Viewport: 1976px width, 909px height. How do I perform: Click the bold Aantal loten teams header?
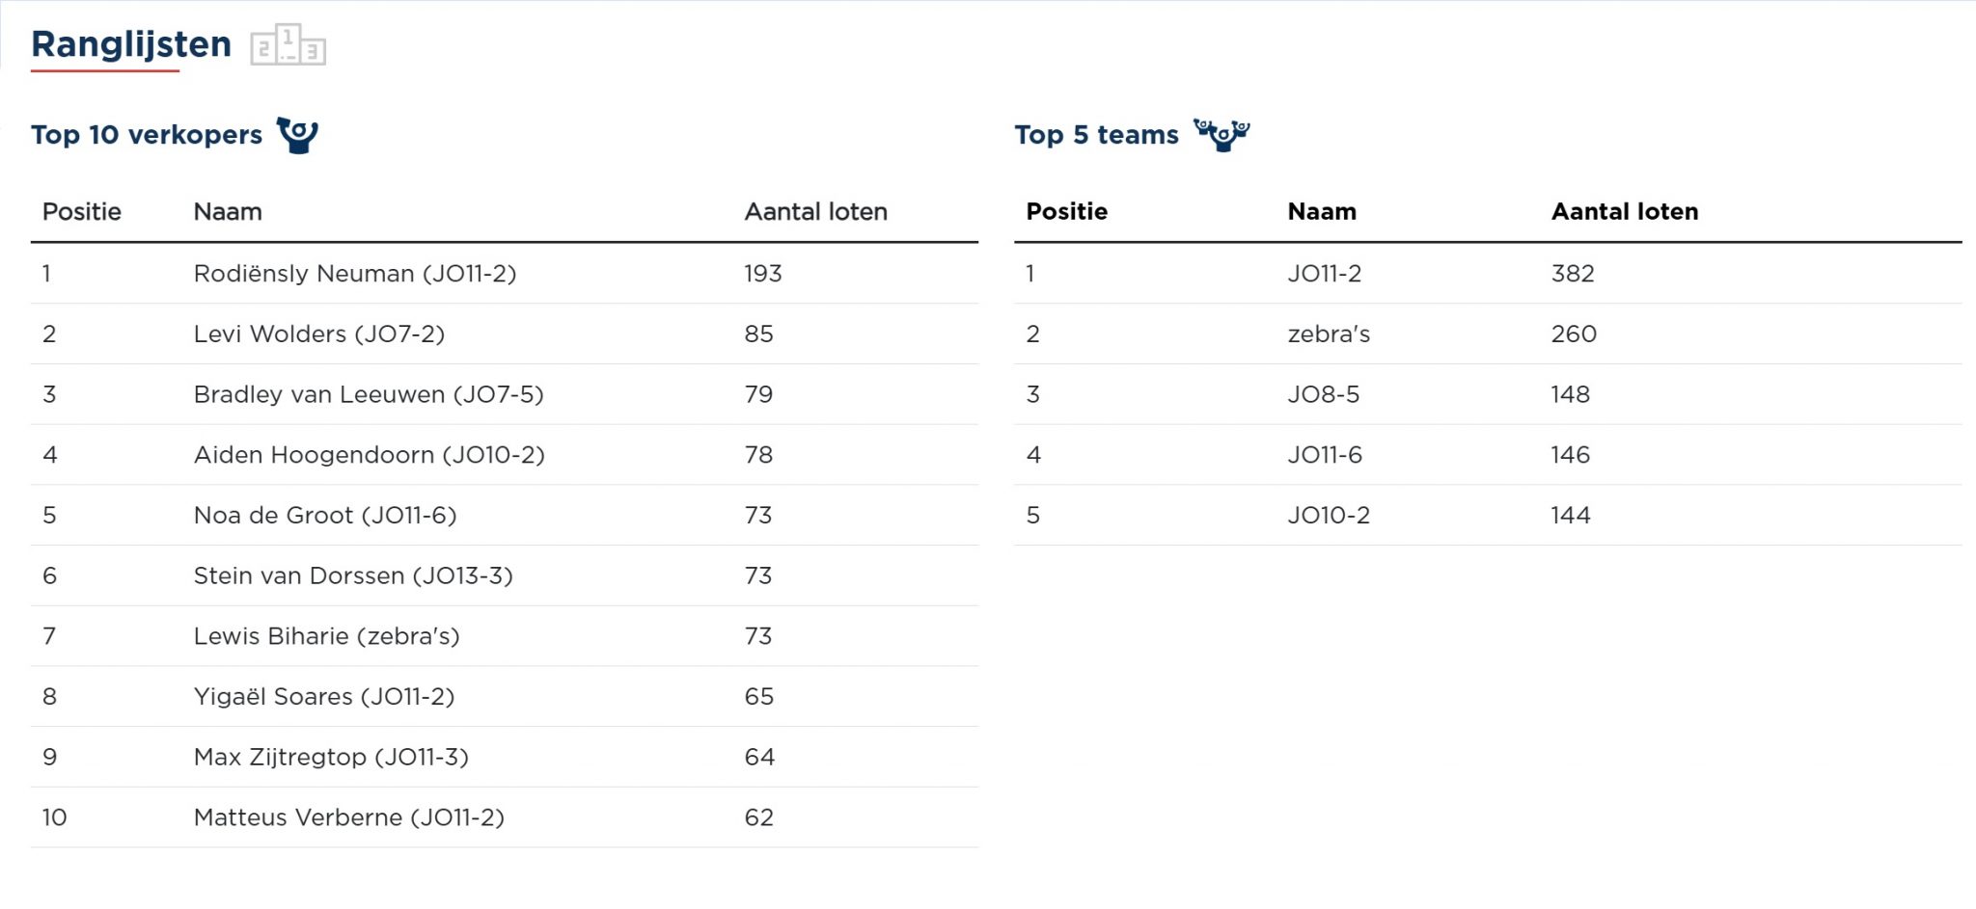pos(1624,212)
